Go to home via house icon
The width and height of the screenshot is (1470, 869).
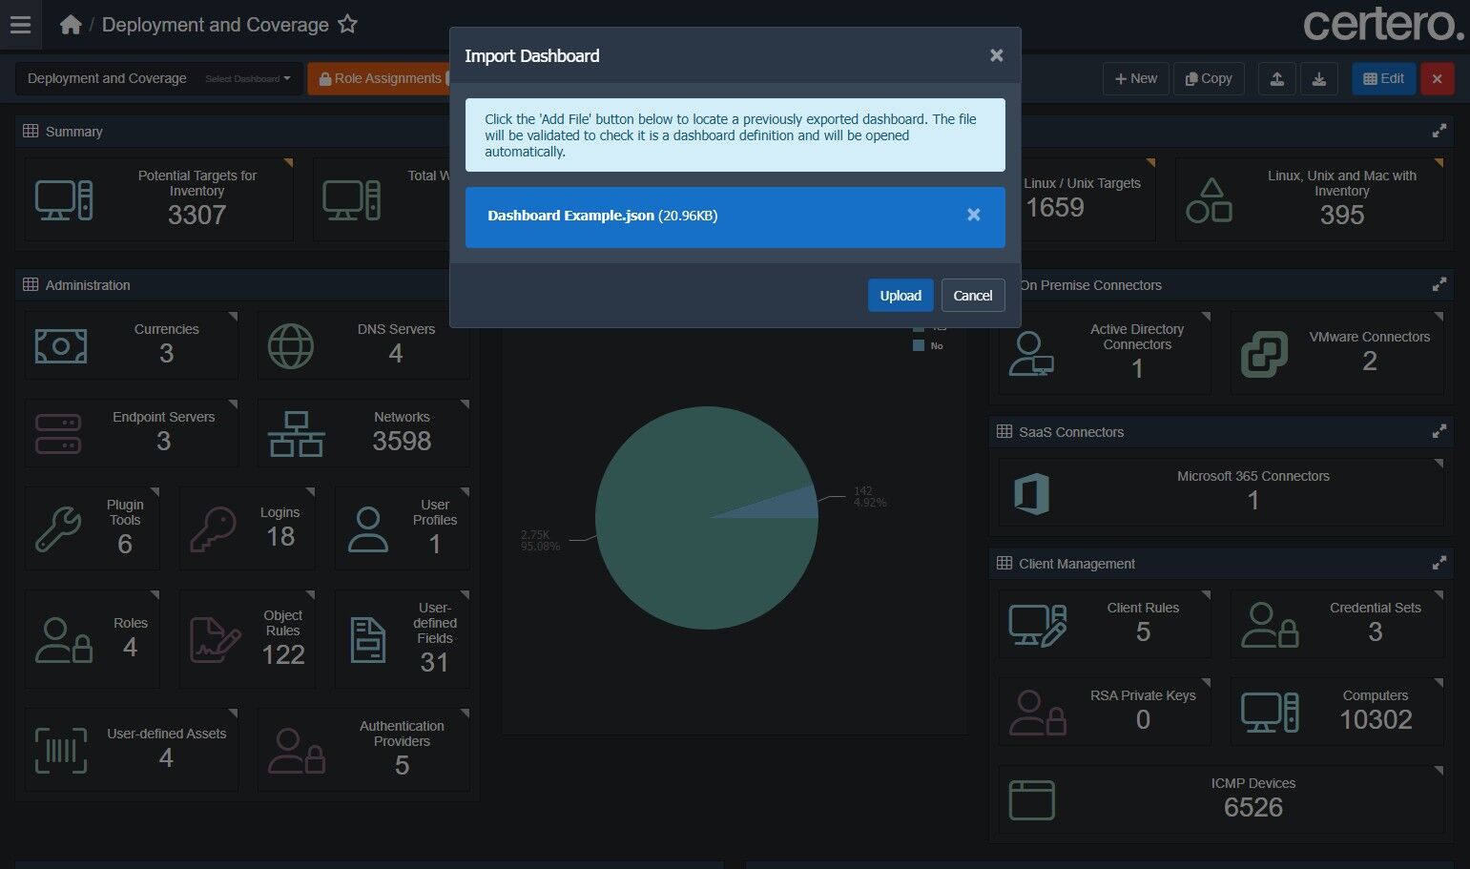(71, 25)
